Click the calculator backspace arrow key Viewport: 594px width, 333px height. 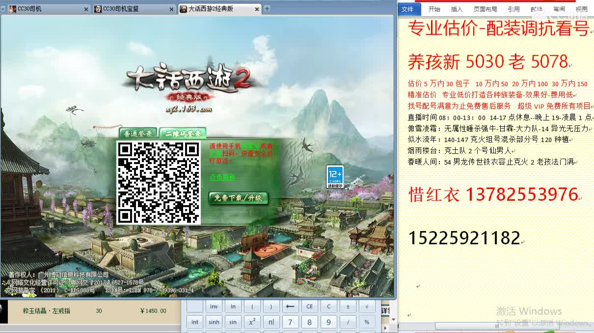pos(290,307)
